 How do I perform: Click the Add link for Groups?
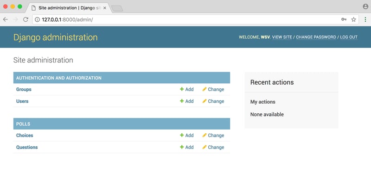click(x=189, y=89)
